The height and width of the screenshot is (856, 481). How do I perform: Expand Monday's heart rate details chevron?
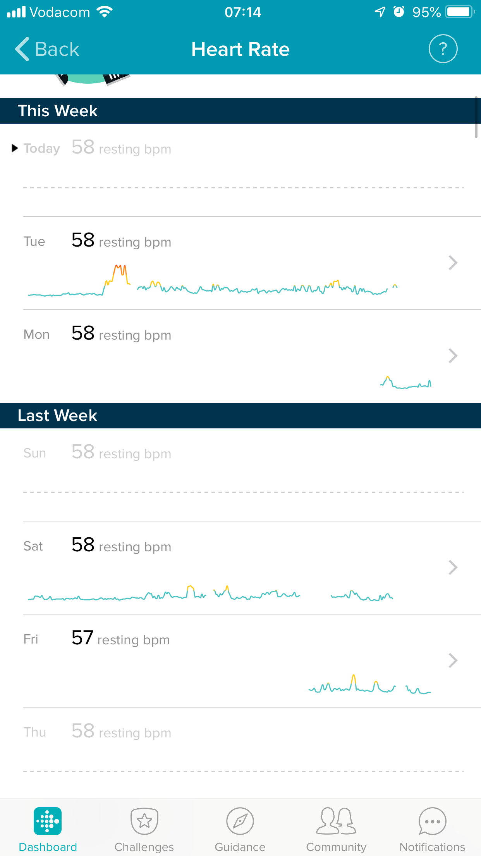[453, 356]
